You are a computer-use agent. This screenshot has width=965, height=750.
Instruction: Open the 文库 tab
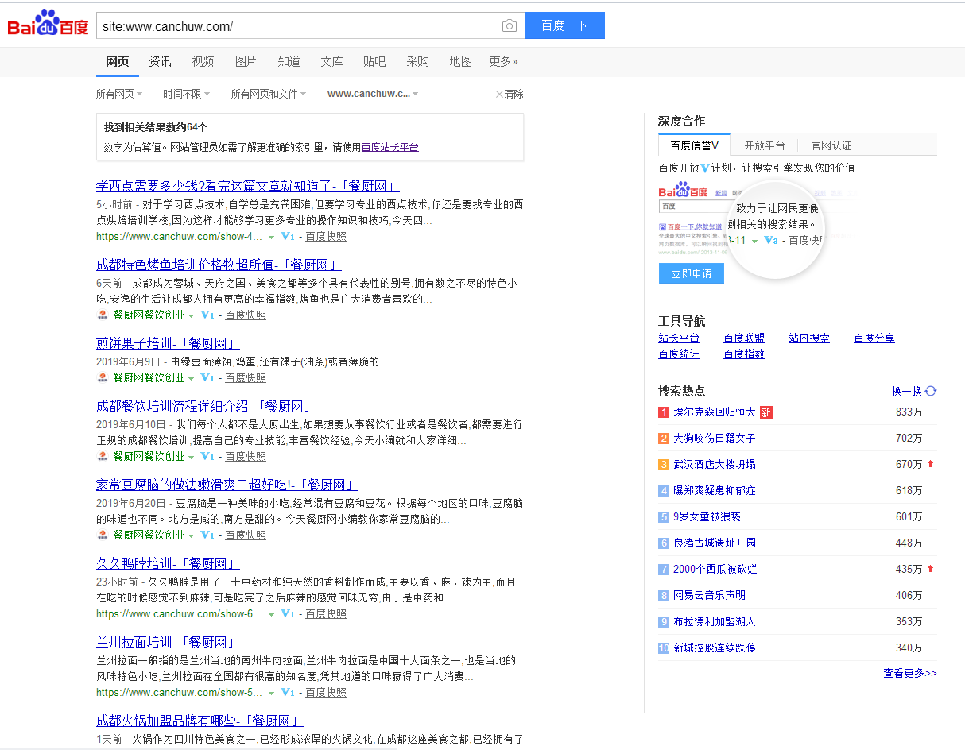point(331,62)
